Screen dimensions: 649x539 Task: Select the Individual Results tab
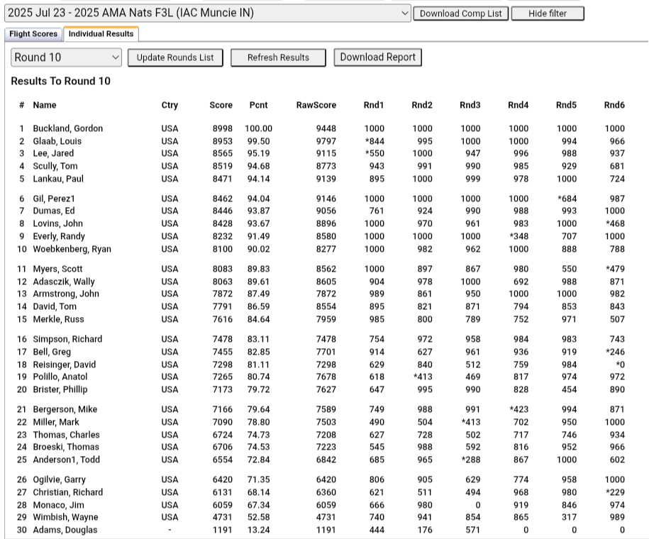(101, 33)
